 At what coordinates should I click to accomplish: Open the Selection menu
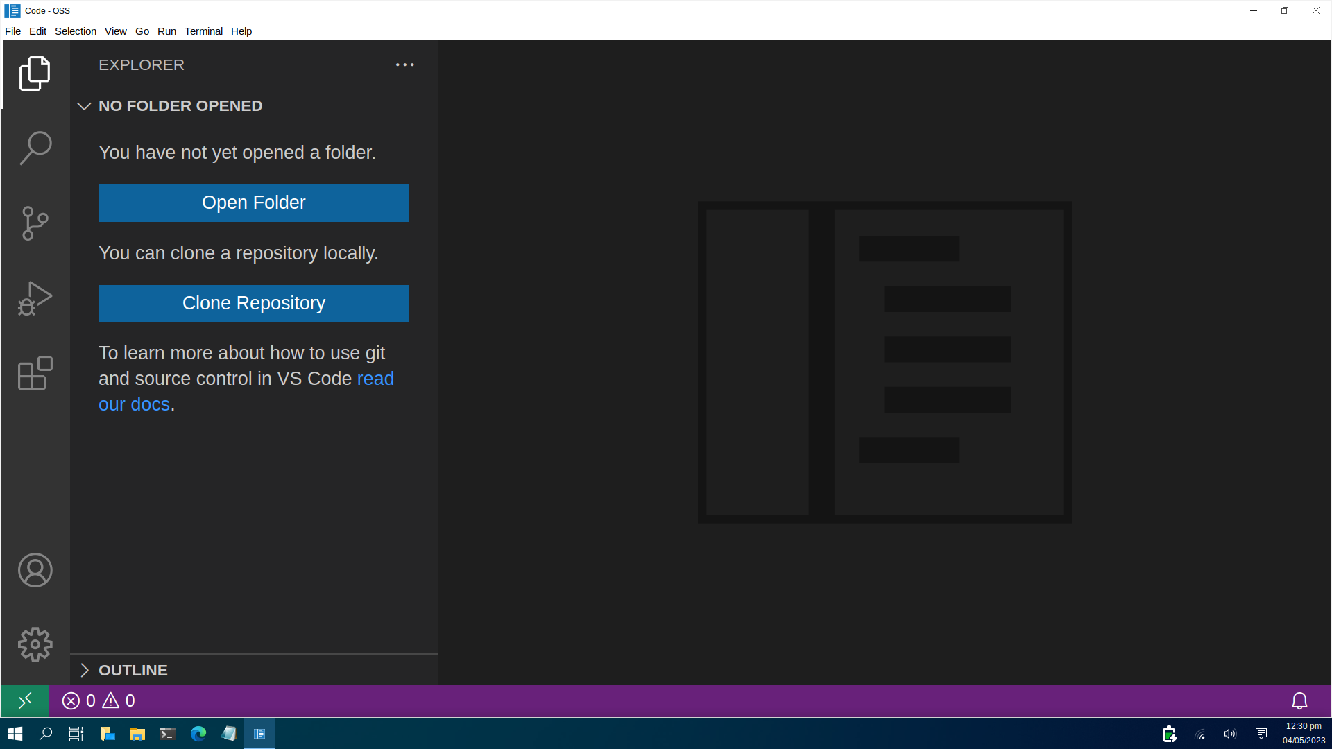tap(75, 31)
